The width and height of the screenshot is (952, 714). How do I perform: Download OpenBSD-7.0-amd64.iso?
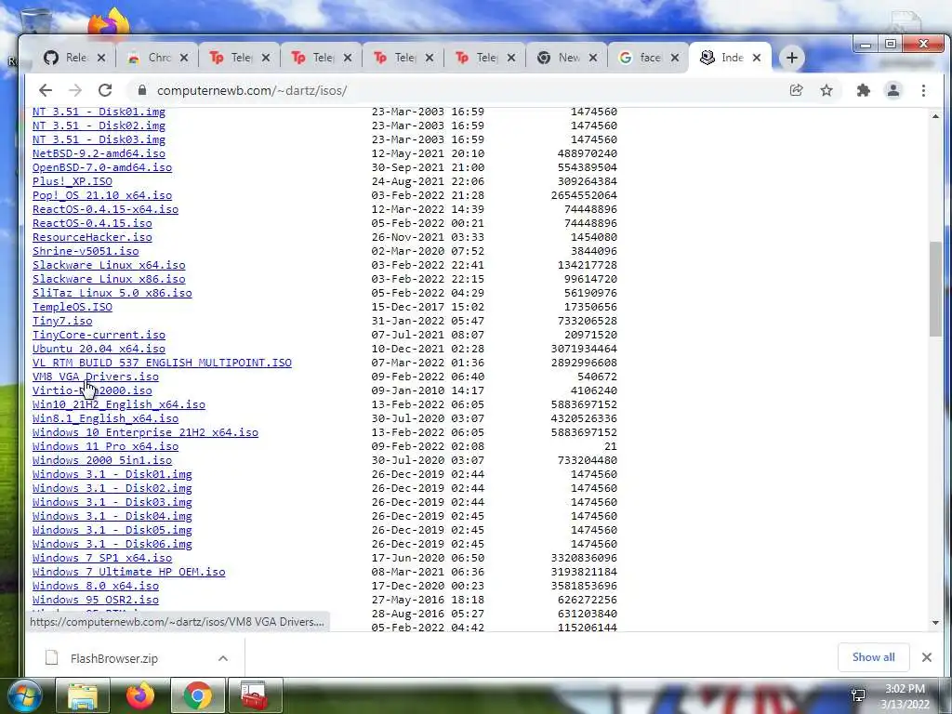tap(102, 167)
